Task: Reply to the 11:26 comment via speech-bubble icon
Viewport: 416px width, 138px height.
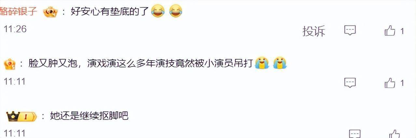Action: point(350,30)
